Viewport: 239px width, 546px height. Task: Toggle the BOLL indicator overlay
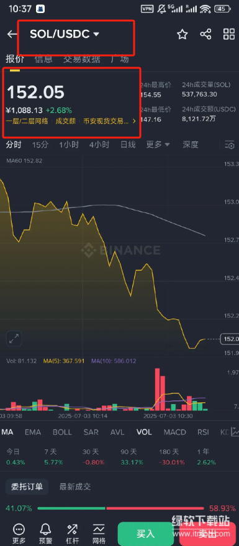[x=62, y=432]
